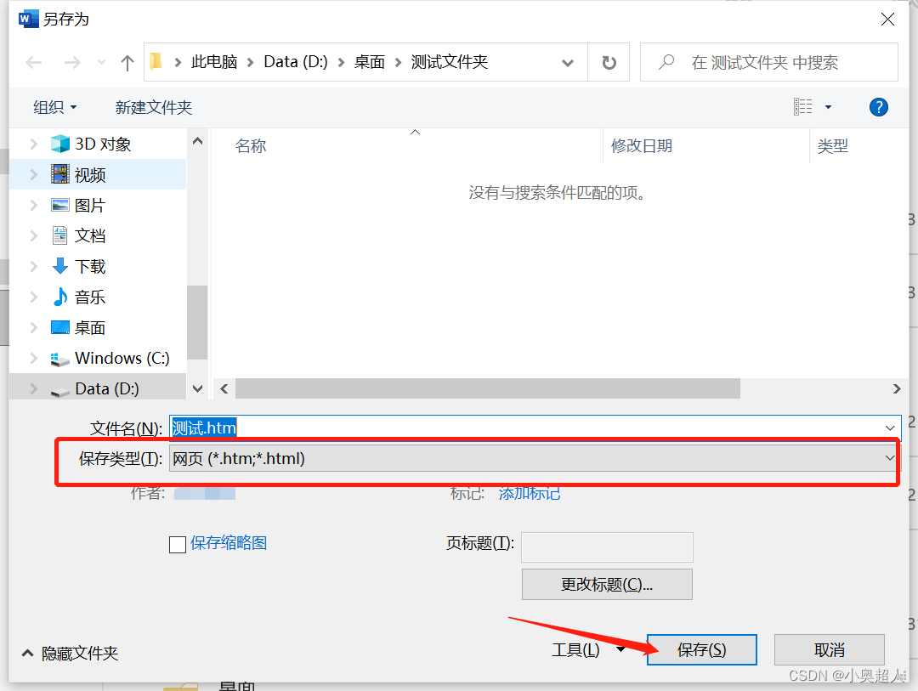Open the 组织 menu

pos(55,107)
